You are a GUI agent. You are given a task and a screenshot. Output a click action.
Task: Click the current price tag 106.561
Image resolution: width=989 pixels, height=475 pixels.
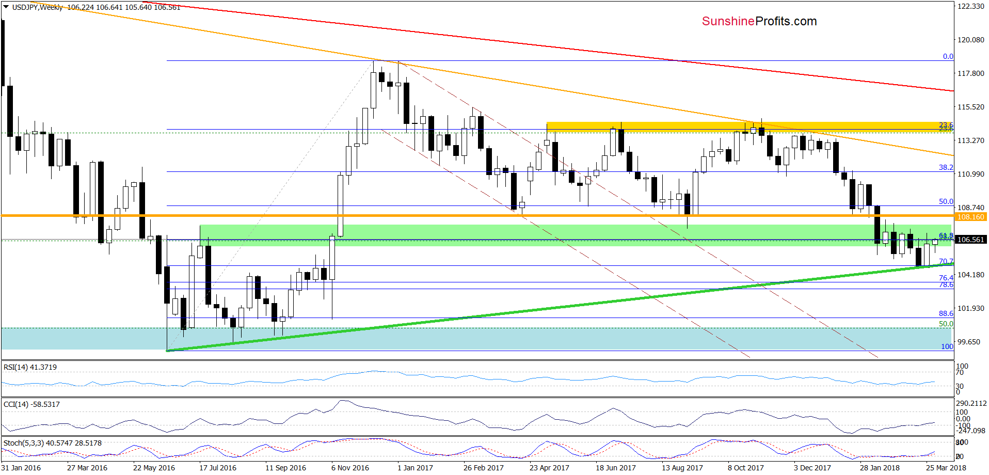tap(970, 240)
